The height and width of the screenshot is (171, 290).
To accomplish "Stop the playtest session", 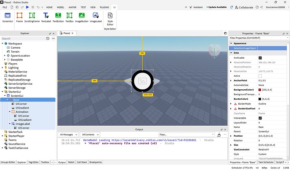I will click(33, 7).
